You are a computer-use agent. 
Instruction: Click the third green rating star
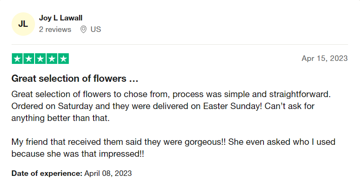tap(40, 59)
